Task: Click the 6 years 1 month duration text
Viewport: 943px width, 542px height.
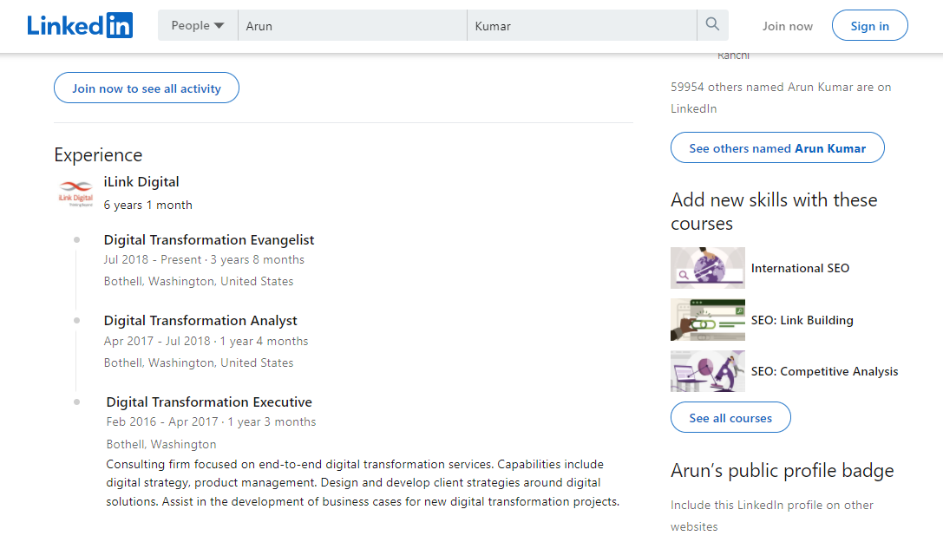Action: point(148,205)
